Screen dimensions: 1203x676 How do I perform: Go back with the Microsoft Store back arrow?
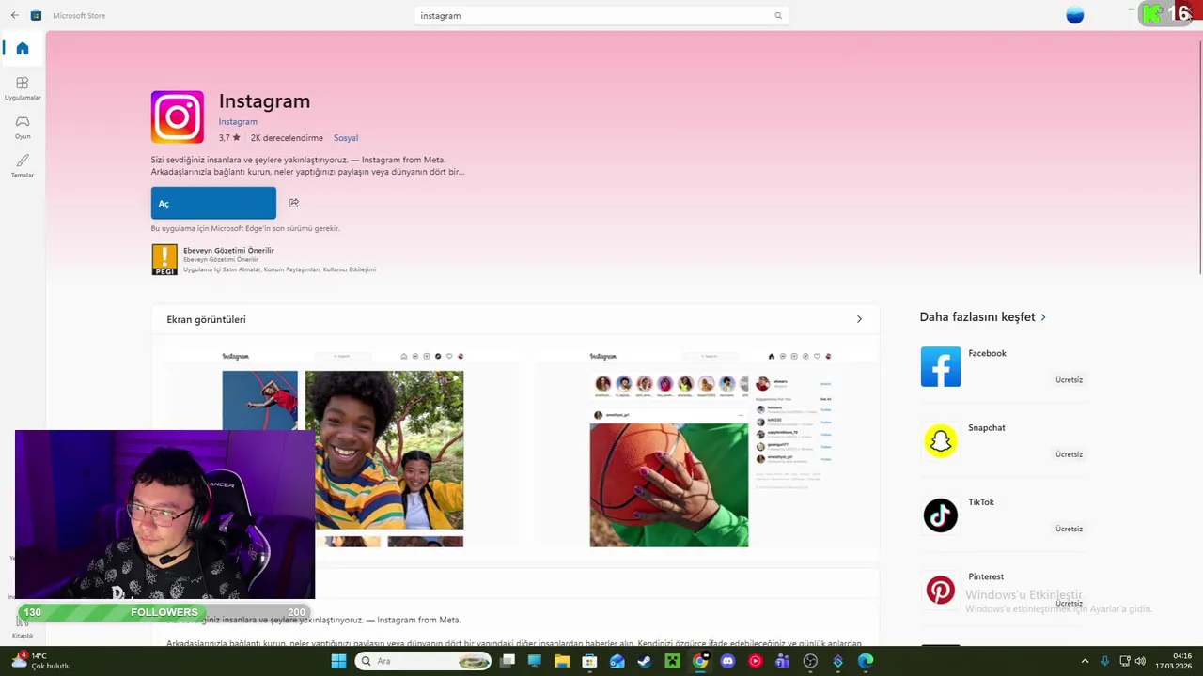pyautogui.click(x=14, y=15)
